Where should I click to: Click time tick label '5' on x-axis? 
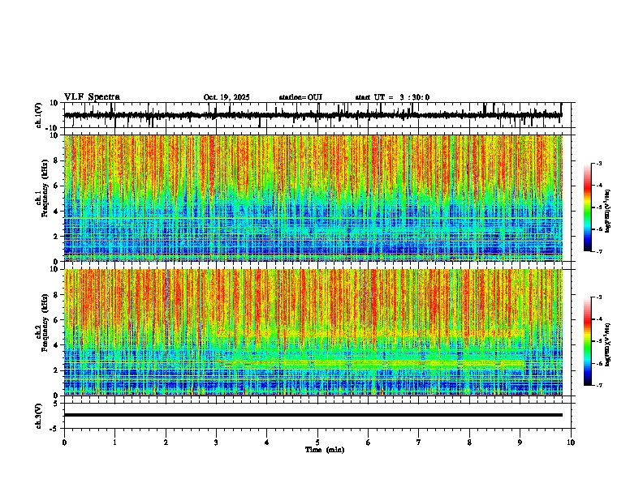(x=317, y=443)
